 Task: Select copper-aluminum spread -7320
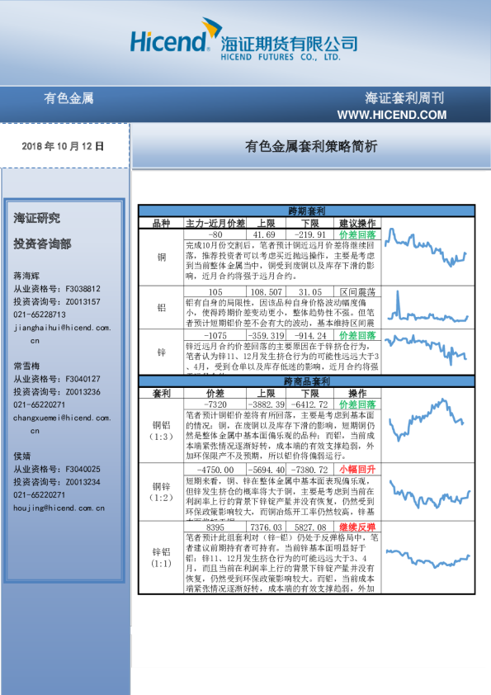coord(215,404)
